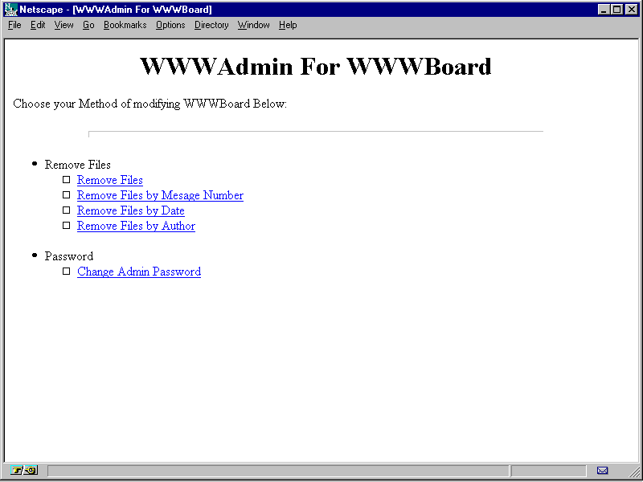Click Remove Files by Mesage Number link
643x482 pixels.
pyautogui.click(x=160, y=195)
